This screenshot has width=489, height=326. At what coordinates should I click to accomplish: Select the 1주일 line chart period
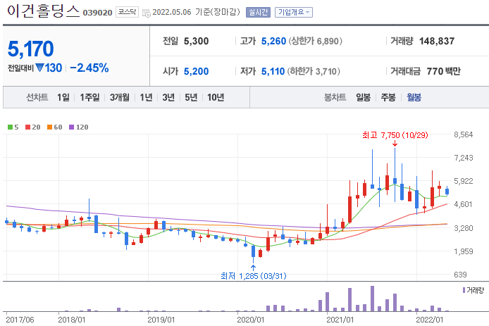point(89,98)
